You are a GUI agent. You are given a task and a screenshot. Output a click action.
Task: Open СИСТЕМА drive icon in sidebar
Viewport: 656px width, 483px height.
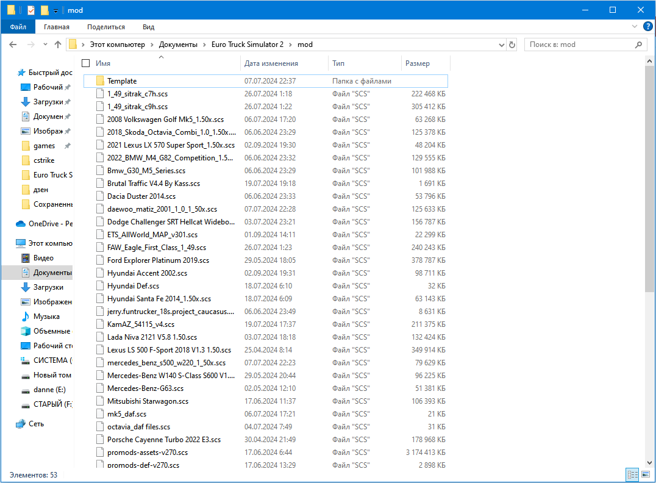click(x=26, y=360)
